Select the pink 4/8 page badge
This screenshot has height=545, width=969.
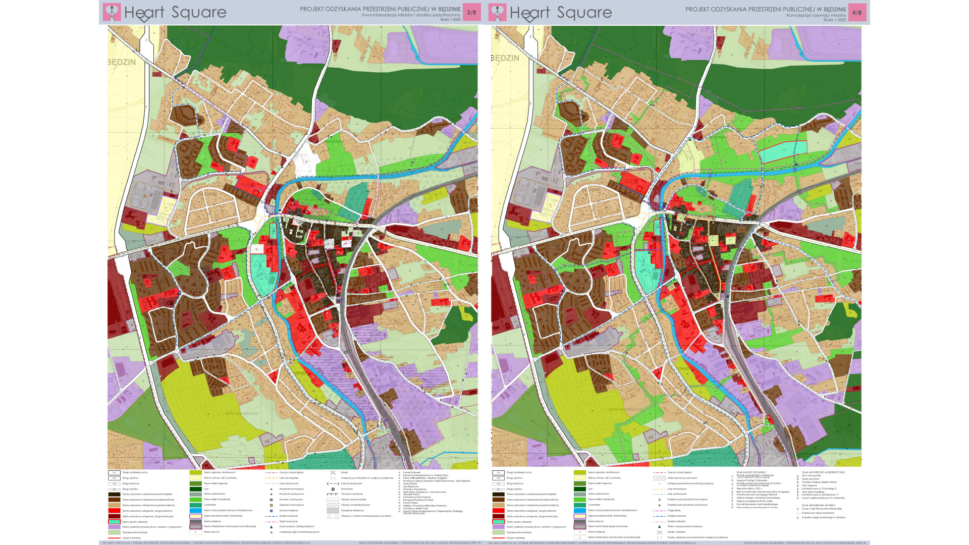pyautogui.click(x=856, y=12)
